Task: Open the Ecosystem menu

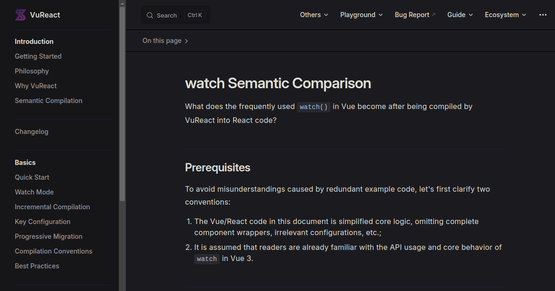Action: [506, 15]
